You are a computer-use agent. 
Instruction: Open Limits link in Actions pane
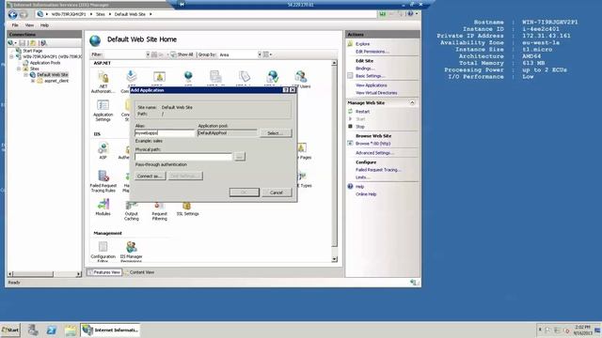362,177
